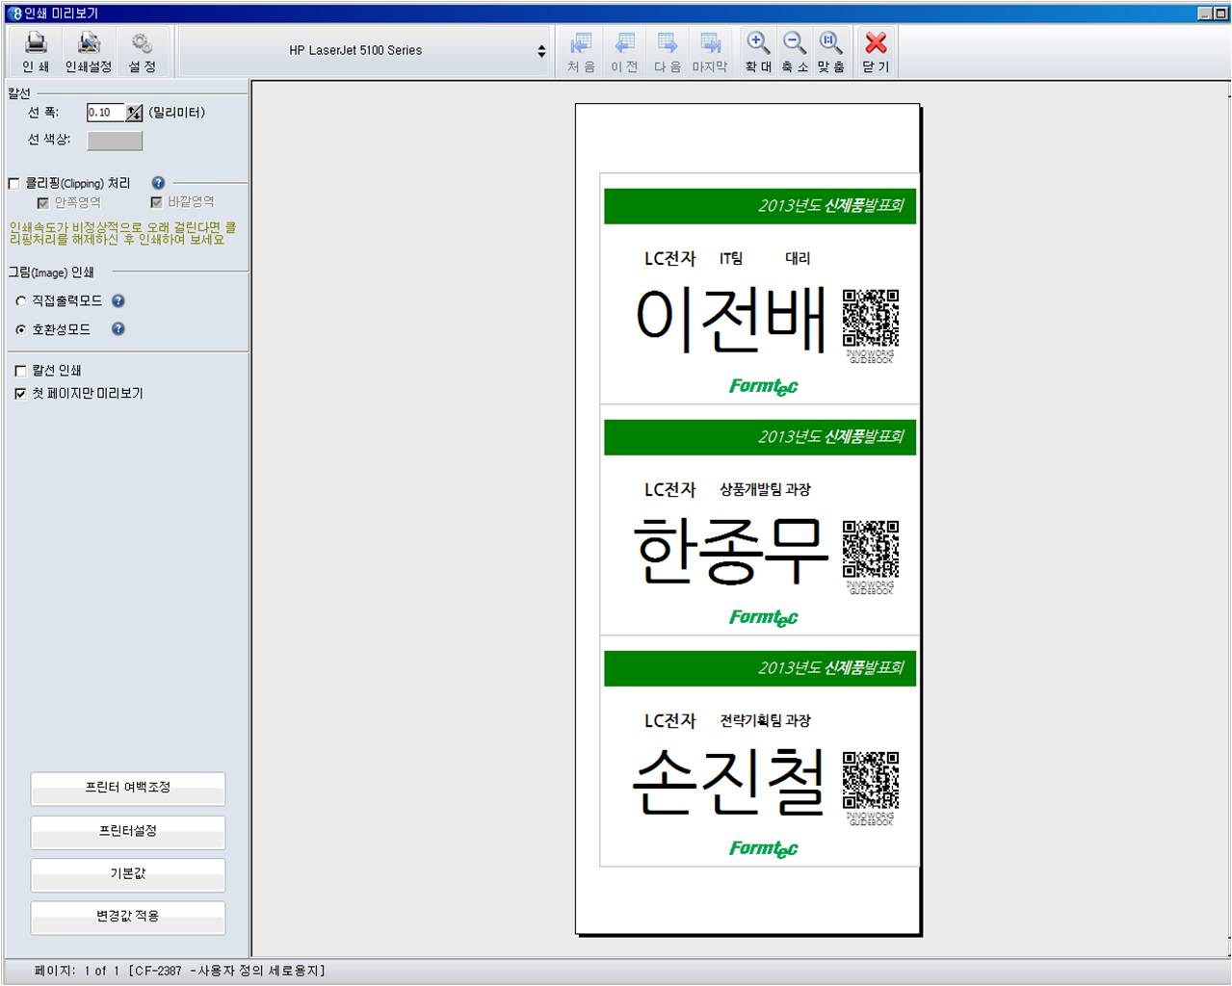Open the 선 색상 color swatch
This screenshot has height=986, width=1232.
pos(115,141)
